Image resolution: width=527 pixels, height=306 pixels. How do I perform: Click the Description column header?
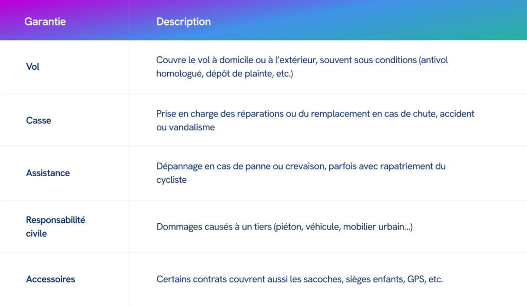click(184, 22)
